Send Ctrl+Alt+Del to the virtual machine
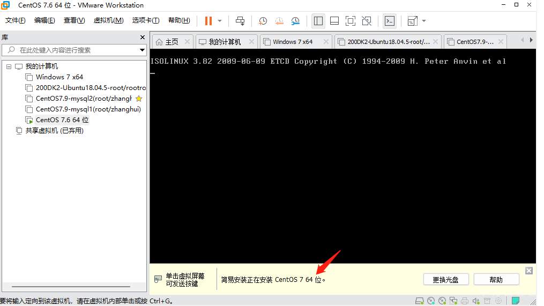Viewport: 544px width, 306px height. (x=240, y=21)
